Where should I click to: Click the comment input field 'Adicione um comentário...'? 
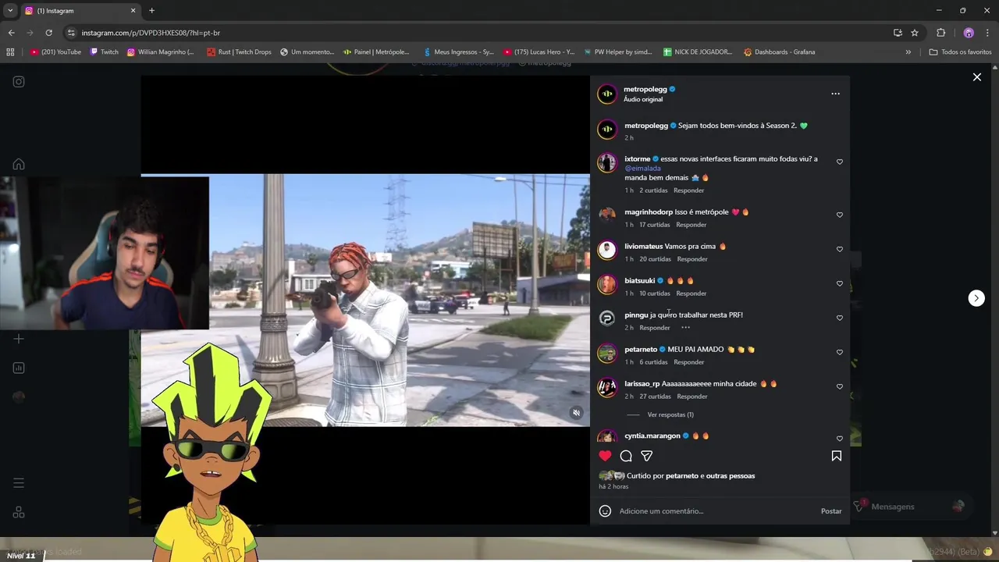pos(714,511)
